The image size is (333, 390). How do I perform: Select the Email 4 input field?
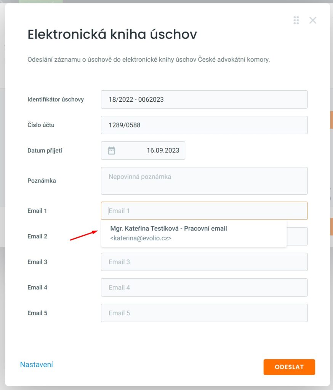coord(204,287)
